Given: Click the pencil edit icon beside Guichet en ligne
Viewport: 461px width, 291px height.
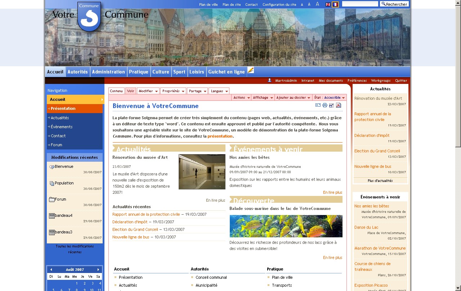Looking at the screenshot, I should (251, 70).
